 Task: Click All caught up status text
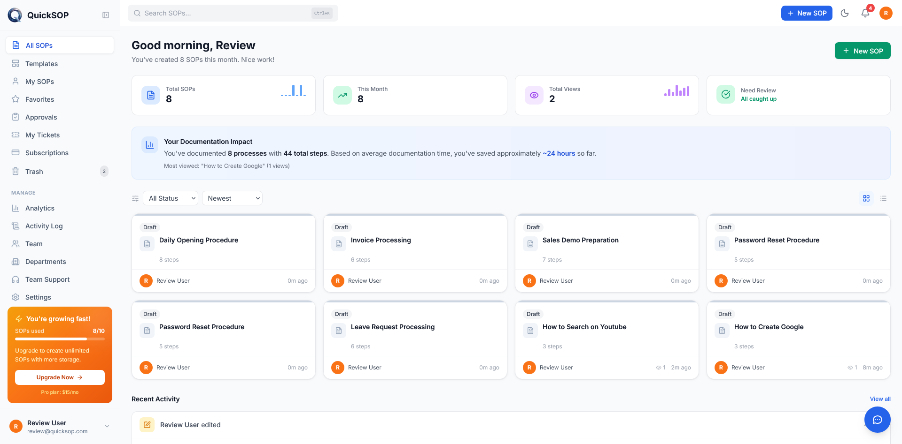(x=759, y=99)
